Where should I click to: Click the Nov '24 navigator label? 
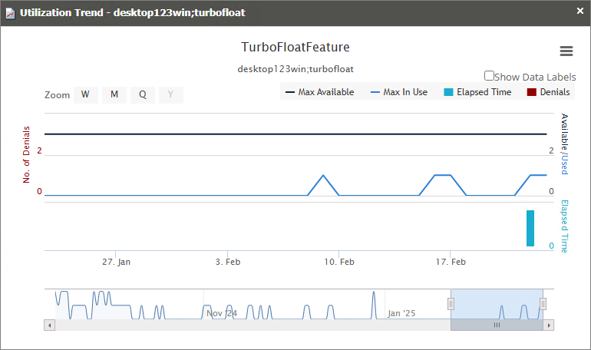(x=222, y=313)
